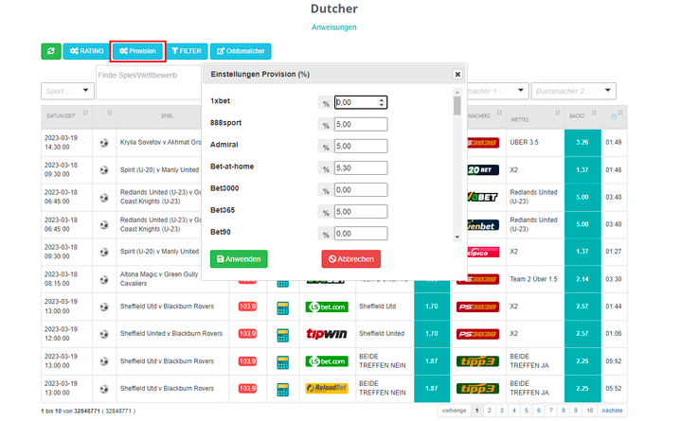Click sort arrows of sport icon column

pos(110,113)
